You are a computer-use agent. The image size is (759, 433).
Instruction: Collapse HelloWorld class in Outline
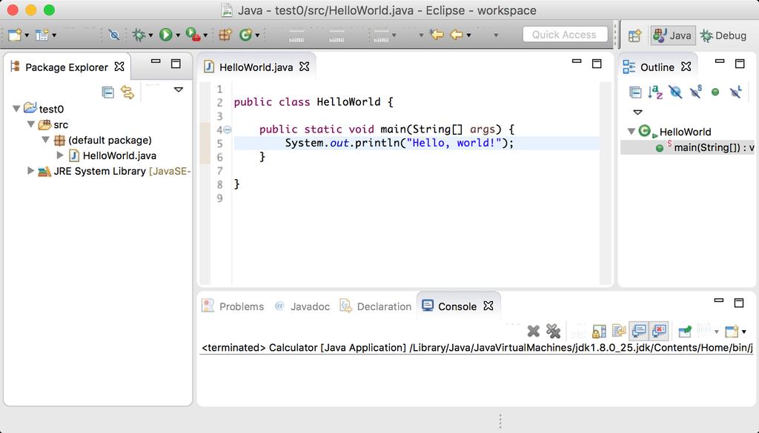(632, 132)
